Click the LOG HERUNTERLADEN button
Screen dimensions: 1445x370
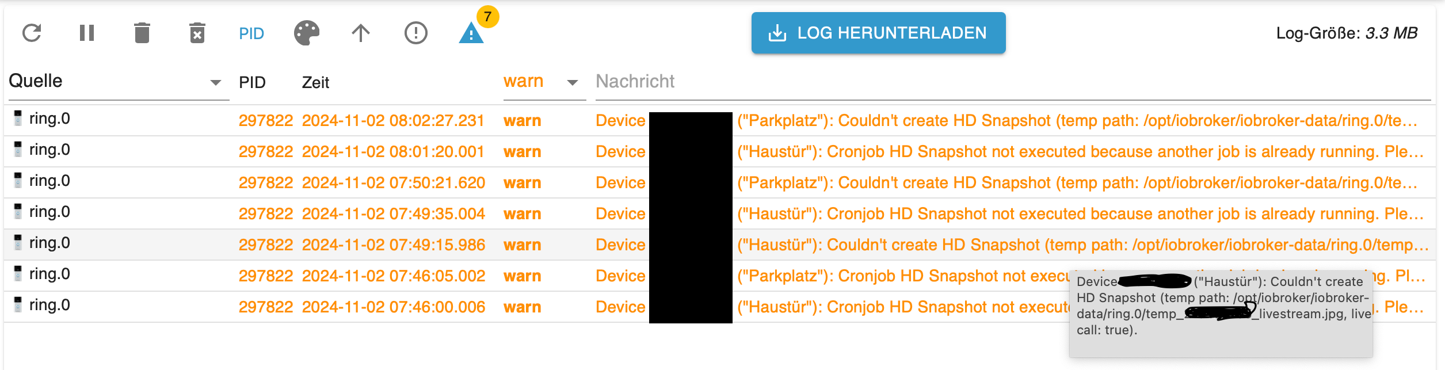tap(878, 33)
